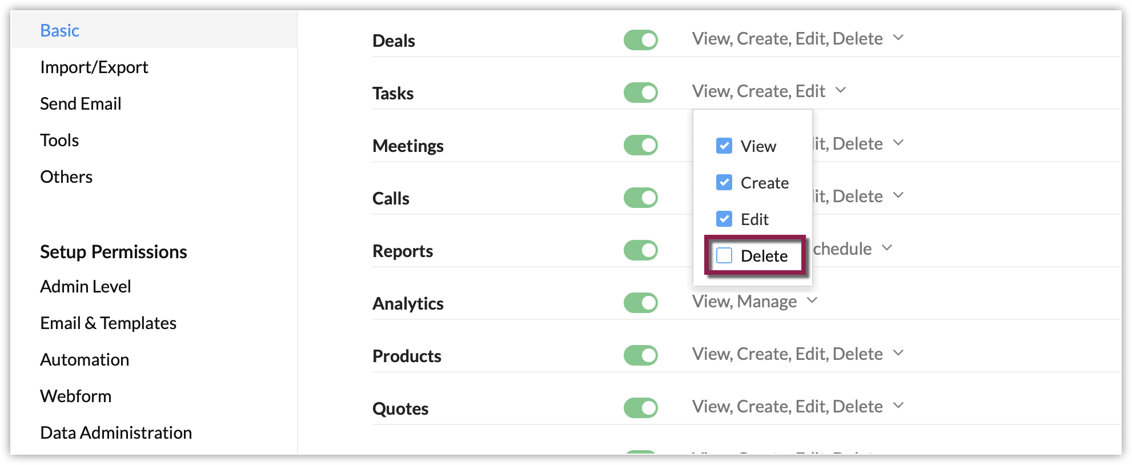Viewport: 1132px width, 465px height.
Task: Switch off the Calls module toggle
Action: click(640, 198)
